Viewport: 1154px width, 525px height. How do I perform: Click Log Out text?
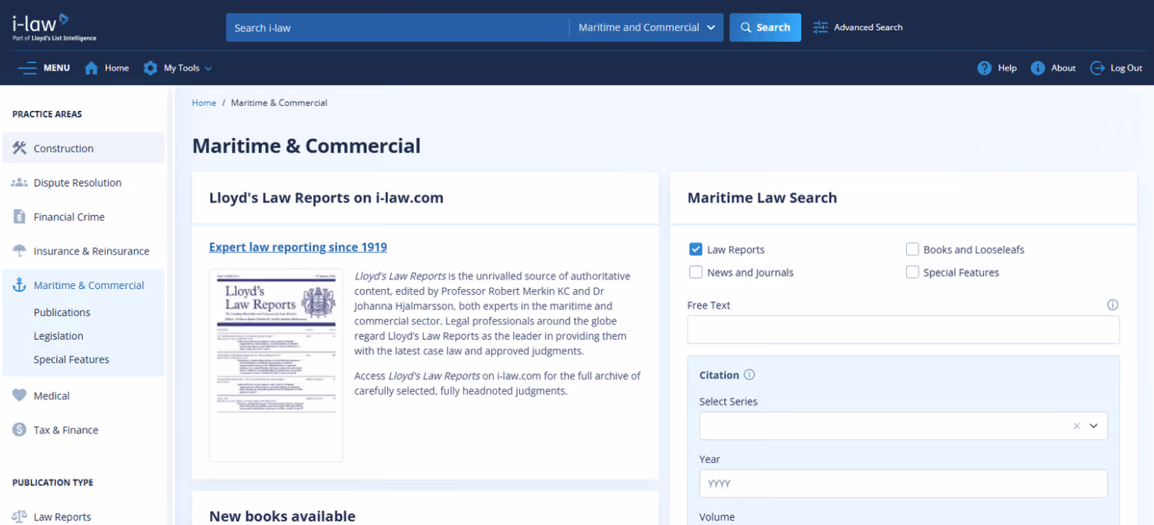point(1126,68)
